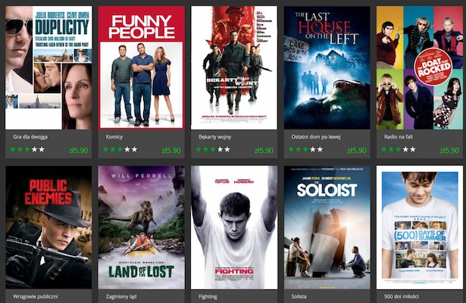This screenshot has height=303, width=466.
Task: Select the Land of the Lost poster
Action: click(x=142, y=227)
